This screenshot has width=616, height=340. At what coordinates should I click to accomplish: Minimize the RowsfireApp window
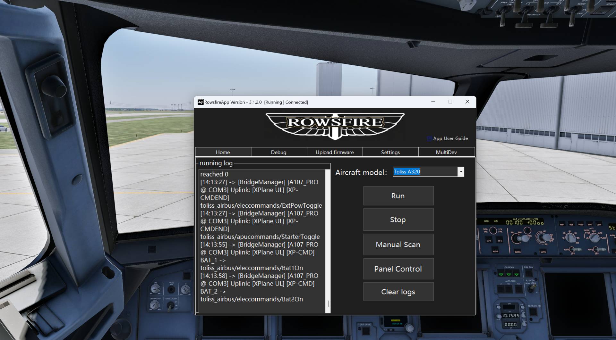point(433,102)
